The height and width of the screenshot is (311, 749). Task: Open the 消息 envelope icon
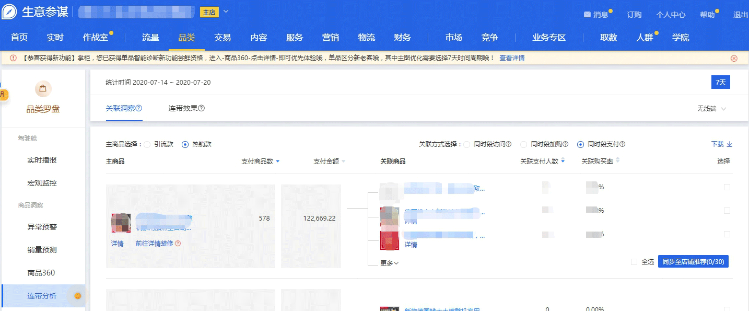pos(587,15)
